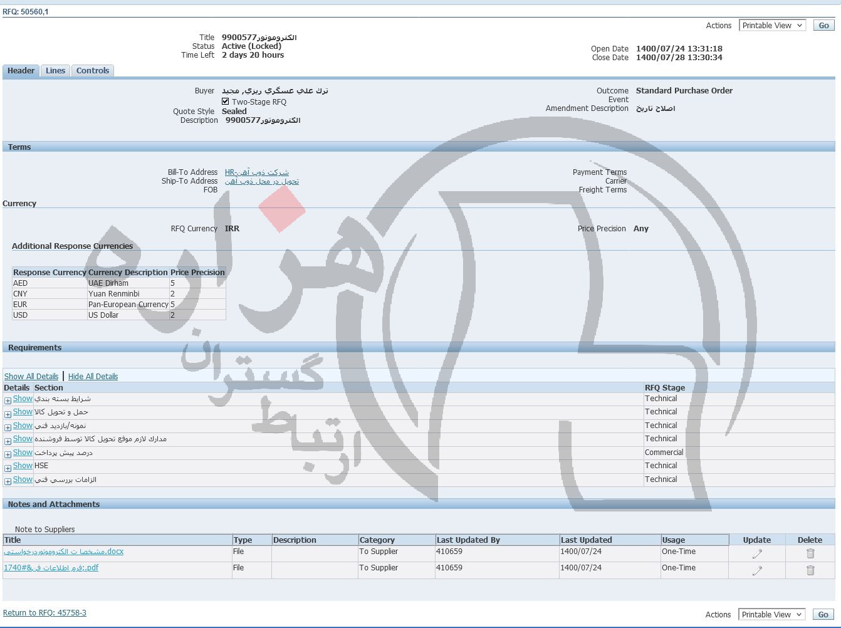The image size is (841, 628).
Task: Click the Last Updated By column header
Action: pos(497,540)
